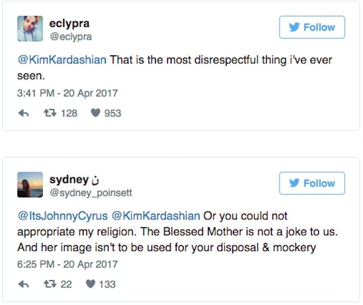Open the 3:41 PM - 20 Apr 2017 timestamp
363x305 pixels.
coord(67,93)
